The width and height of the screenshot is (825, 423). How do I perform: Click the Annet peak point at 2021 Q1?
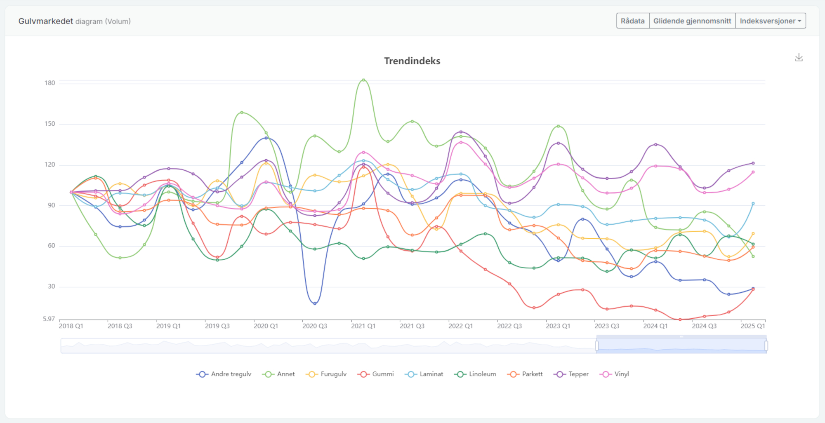pos(363,80)
